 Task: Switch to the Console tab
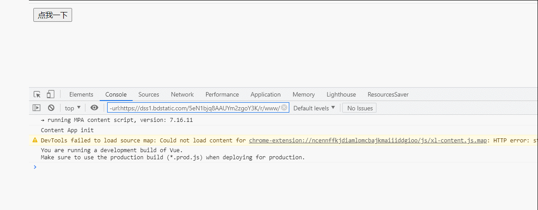pos(116,94)
